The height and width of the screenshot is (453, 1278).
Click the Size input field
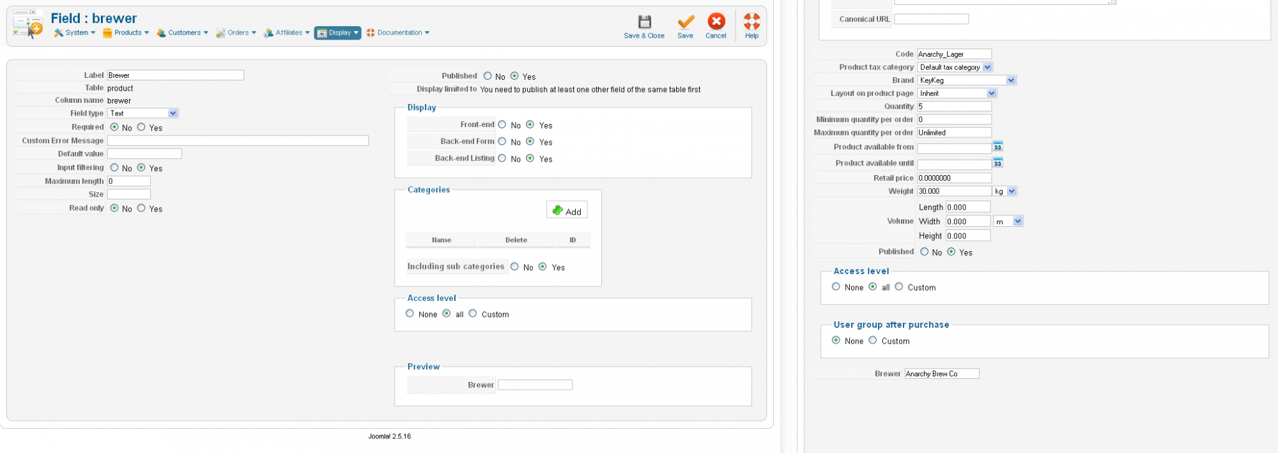click(129, 194)
